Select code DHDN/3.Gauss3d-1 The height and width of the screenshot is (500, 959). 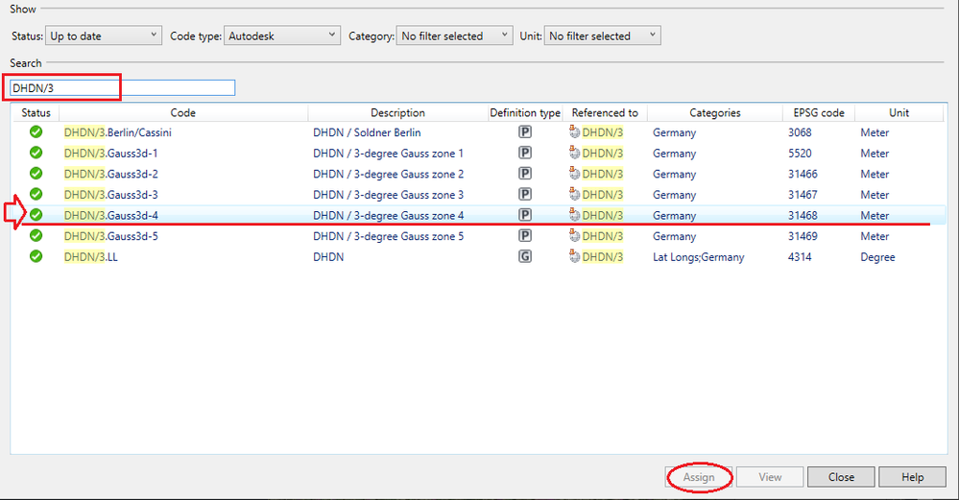110,153
